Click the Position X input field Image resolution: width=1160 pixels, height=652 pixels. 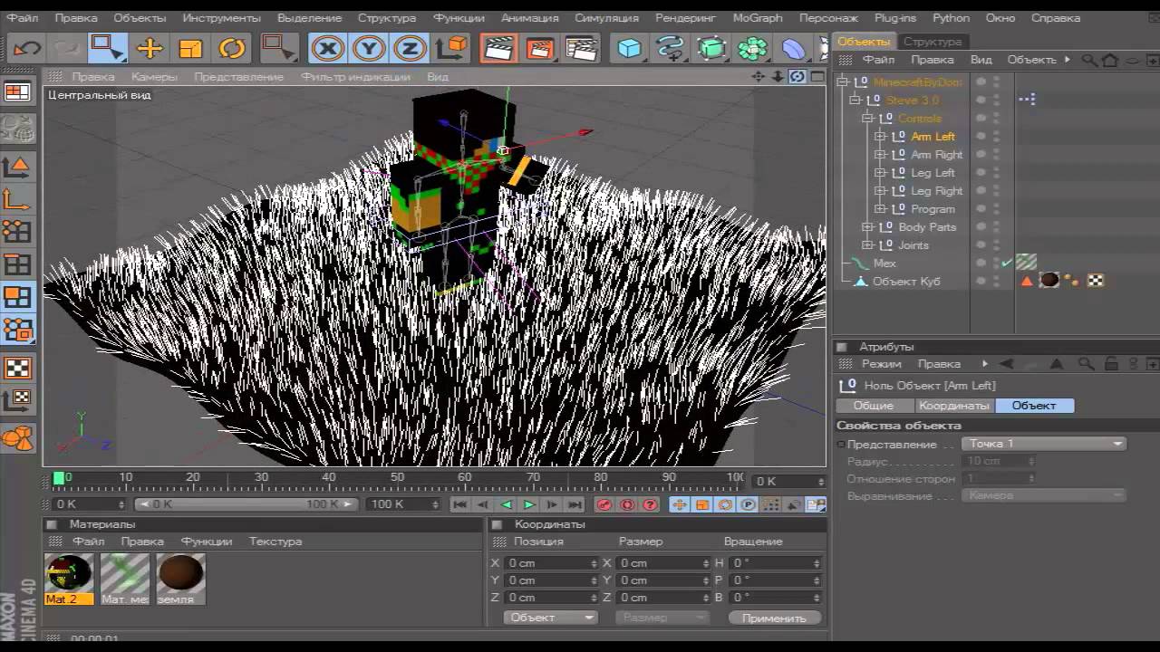click(550, 563)
